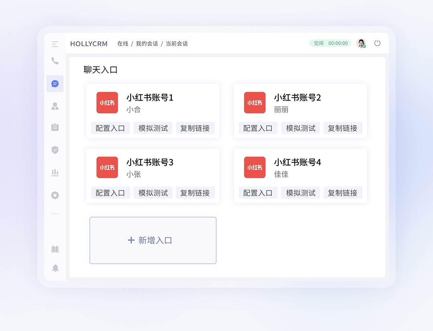433x331 pixels.
Task: Open the contacts person sidebar icon
Action: click(x=55, y=106)
